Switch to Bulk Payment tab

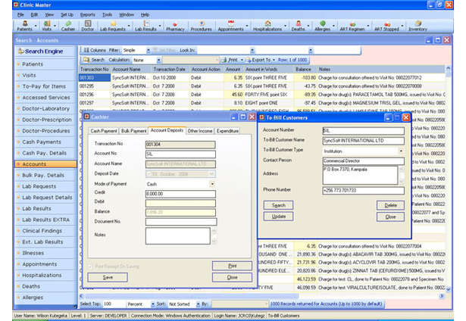133,131
